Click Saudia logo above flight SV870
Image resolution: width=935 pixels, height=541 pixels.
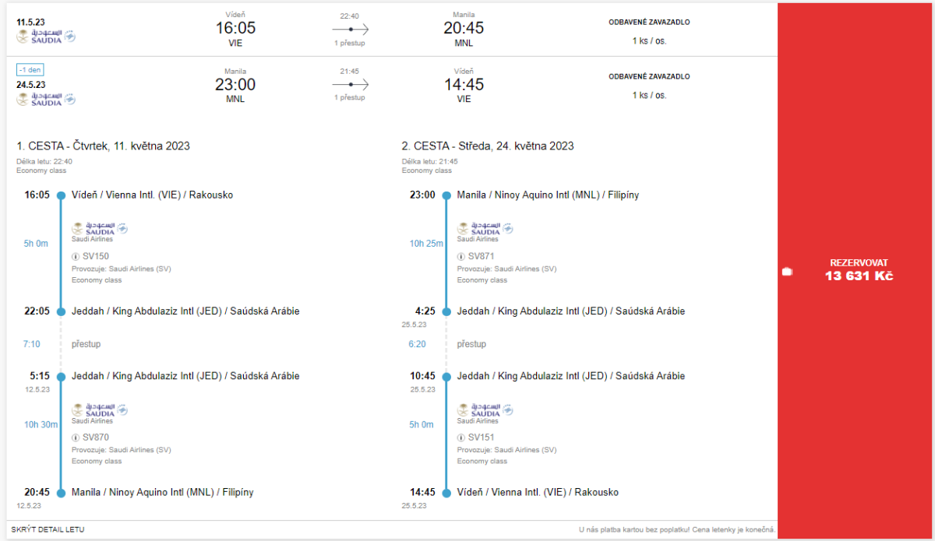pos(100,410)
